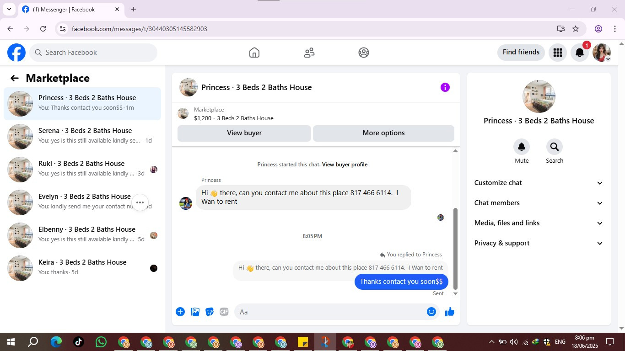This screenshot has height=351, width=625.
Task: Open the browser tab search dropdown
Action: tap(9, 9)
